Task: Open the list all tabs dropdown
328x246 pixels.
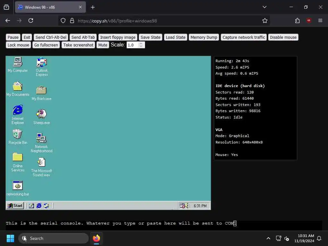Action: click(264, 7)
